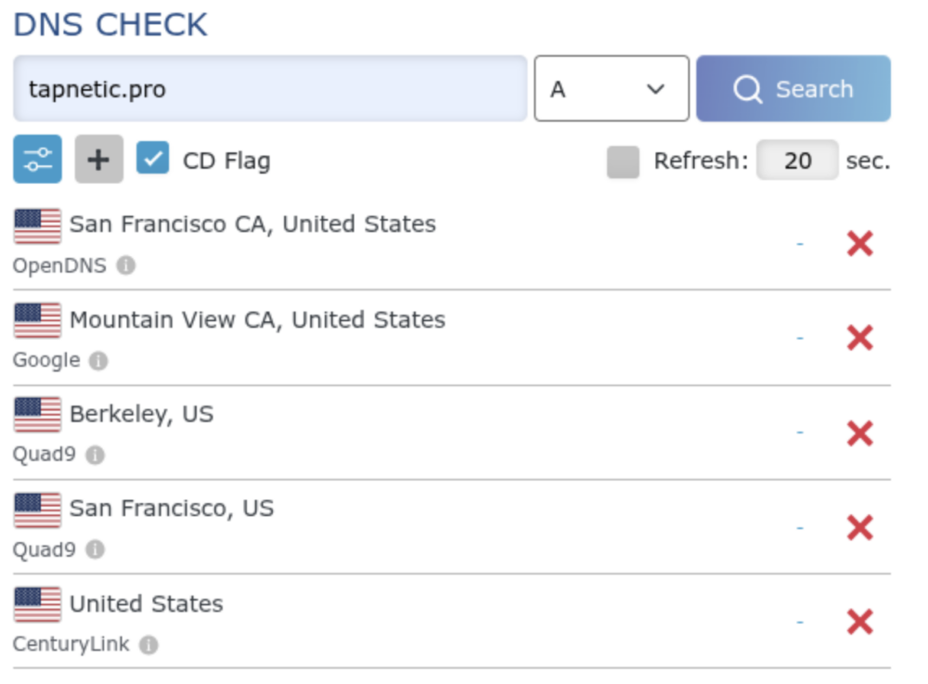Image resolution: width=928 pixels, height=684 pixels.
Task: Select the San Francisco CA, United States row
Action: pos(252,225)
